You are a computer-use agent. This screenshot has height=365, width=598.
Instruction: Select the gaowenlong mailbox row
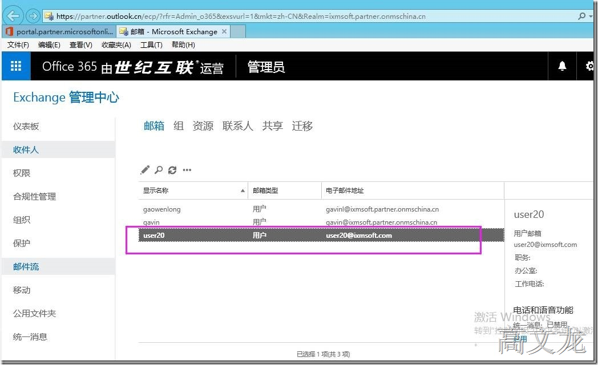click(x=321, y=209)
